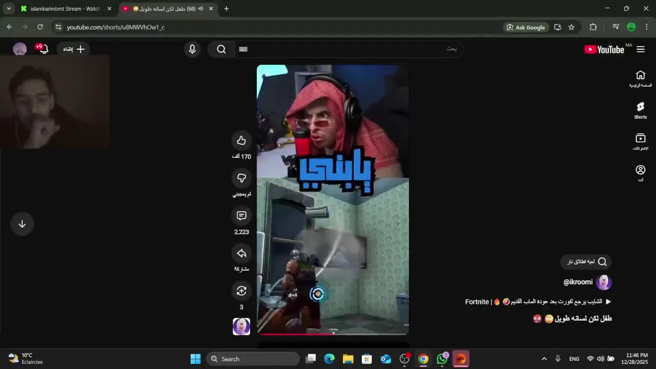
Task: Expand the Chrome tab search dropdown
Action: (9, 9)
